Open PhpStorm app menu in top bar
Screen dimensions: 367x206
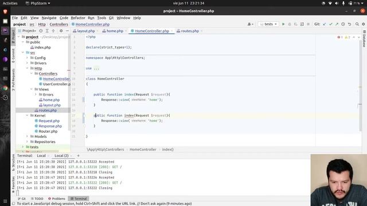tap(38, 3)
